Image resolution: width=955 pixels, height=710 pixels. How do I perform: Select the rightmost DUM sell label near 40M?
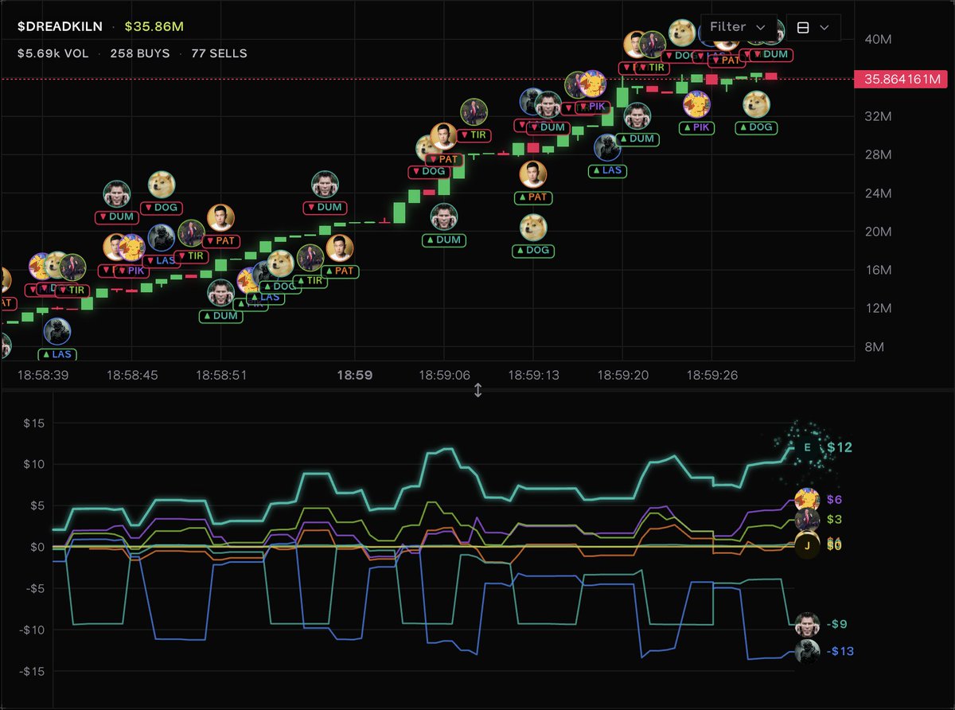770,54
